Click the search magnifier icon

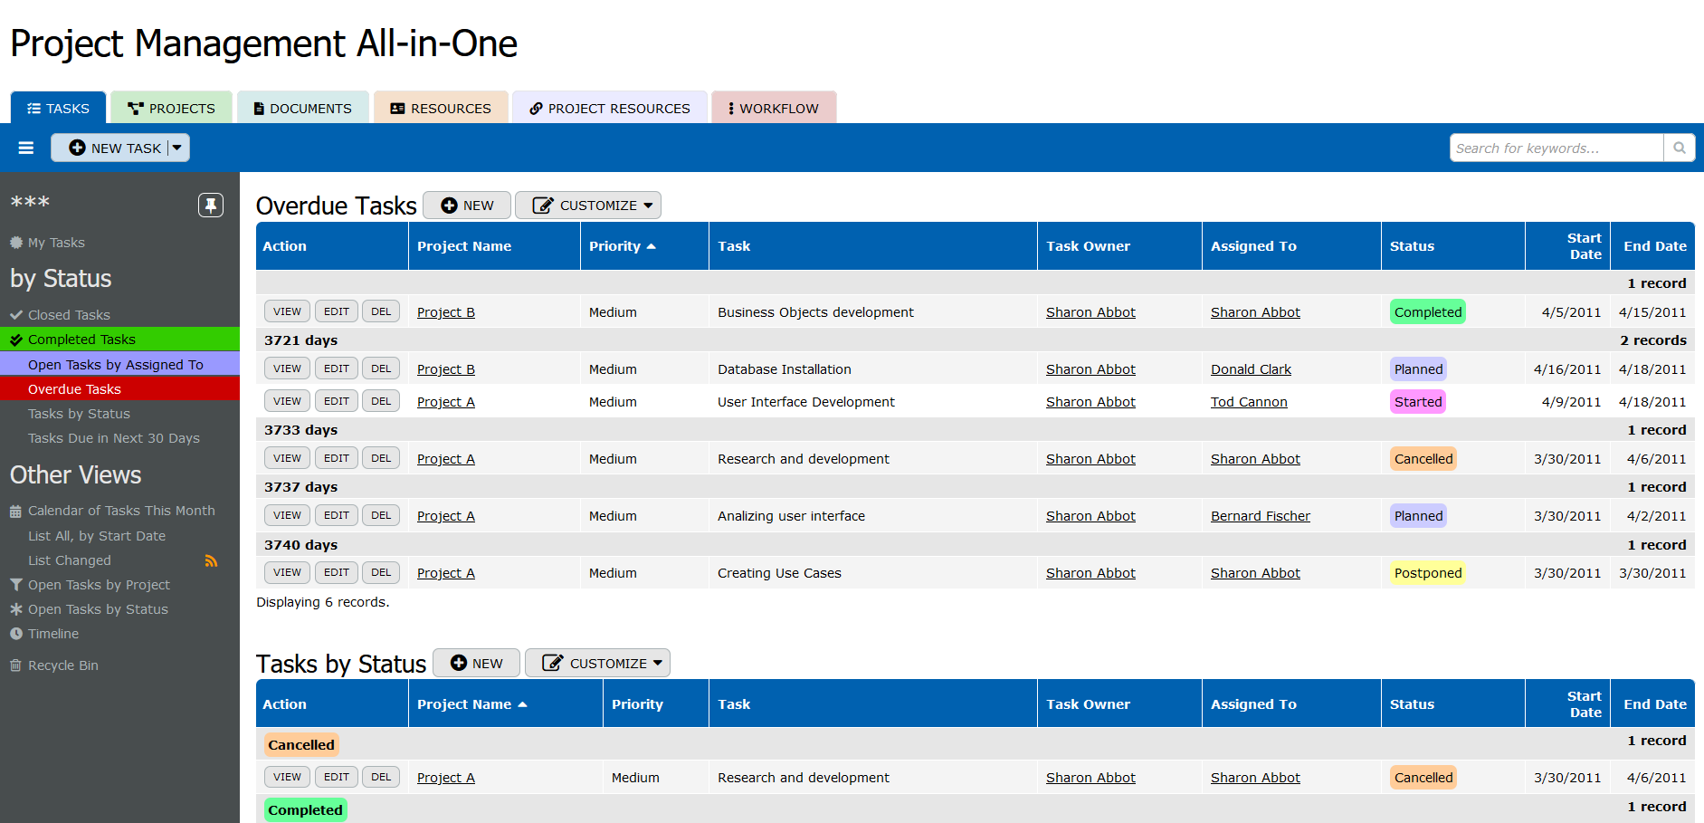pyautogui.click(x=1679, y=148)
